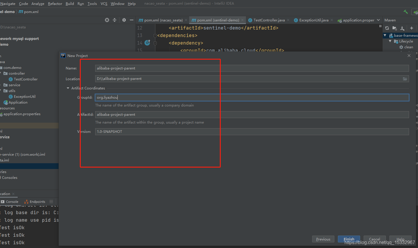
Task: Fold dependency block on line 14
Action: 155,43
